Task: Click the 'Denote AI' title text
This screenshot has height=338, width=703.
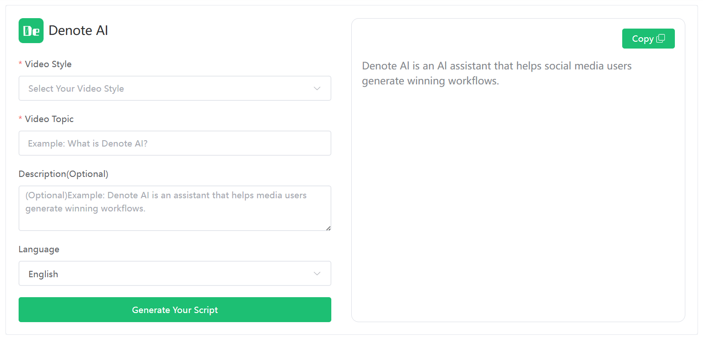Action: click(78, 30)
